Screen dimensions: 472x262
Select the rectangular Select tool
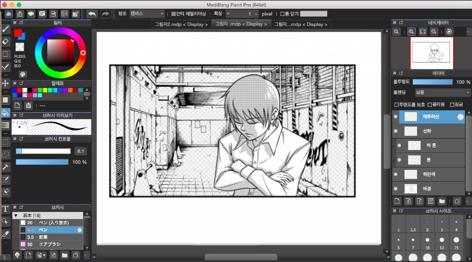[5, 142]
